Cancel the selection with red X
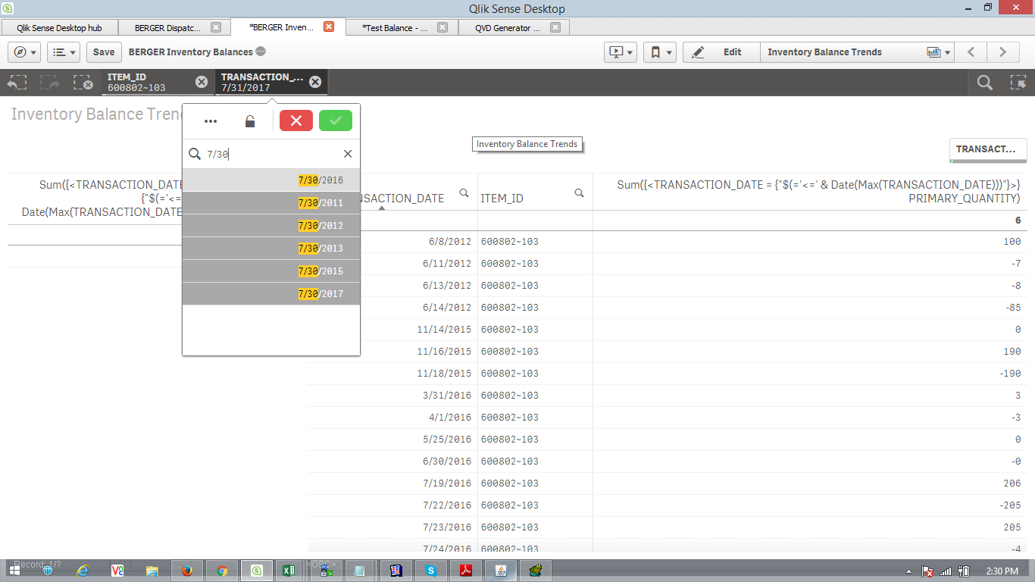 click(296, 120)
